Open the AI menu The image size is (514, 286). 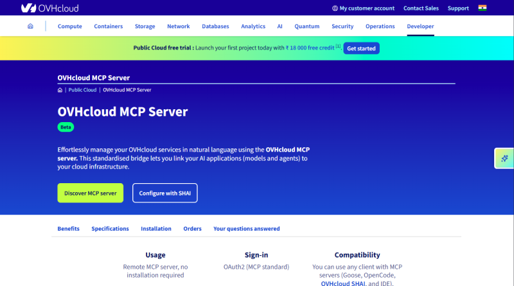tap(279, 26)
